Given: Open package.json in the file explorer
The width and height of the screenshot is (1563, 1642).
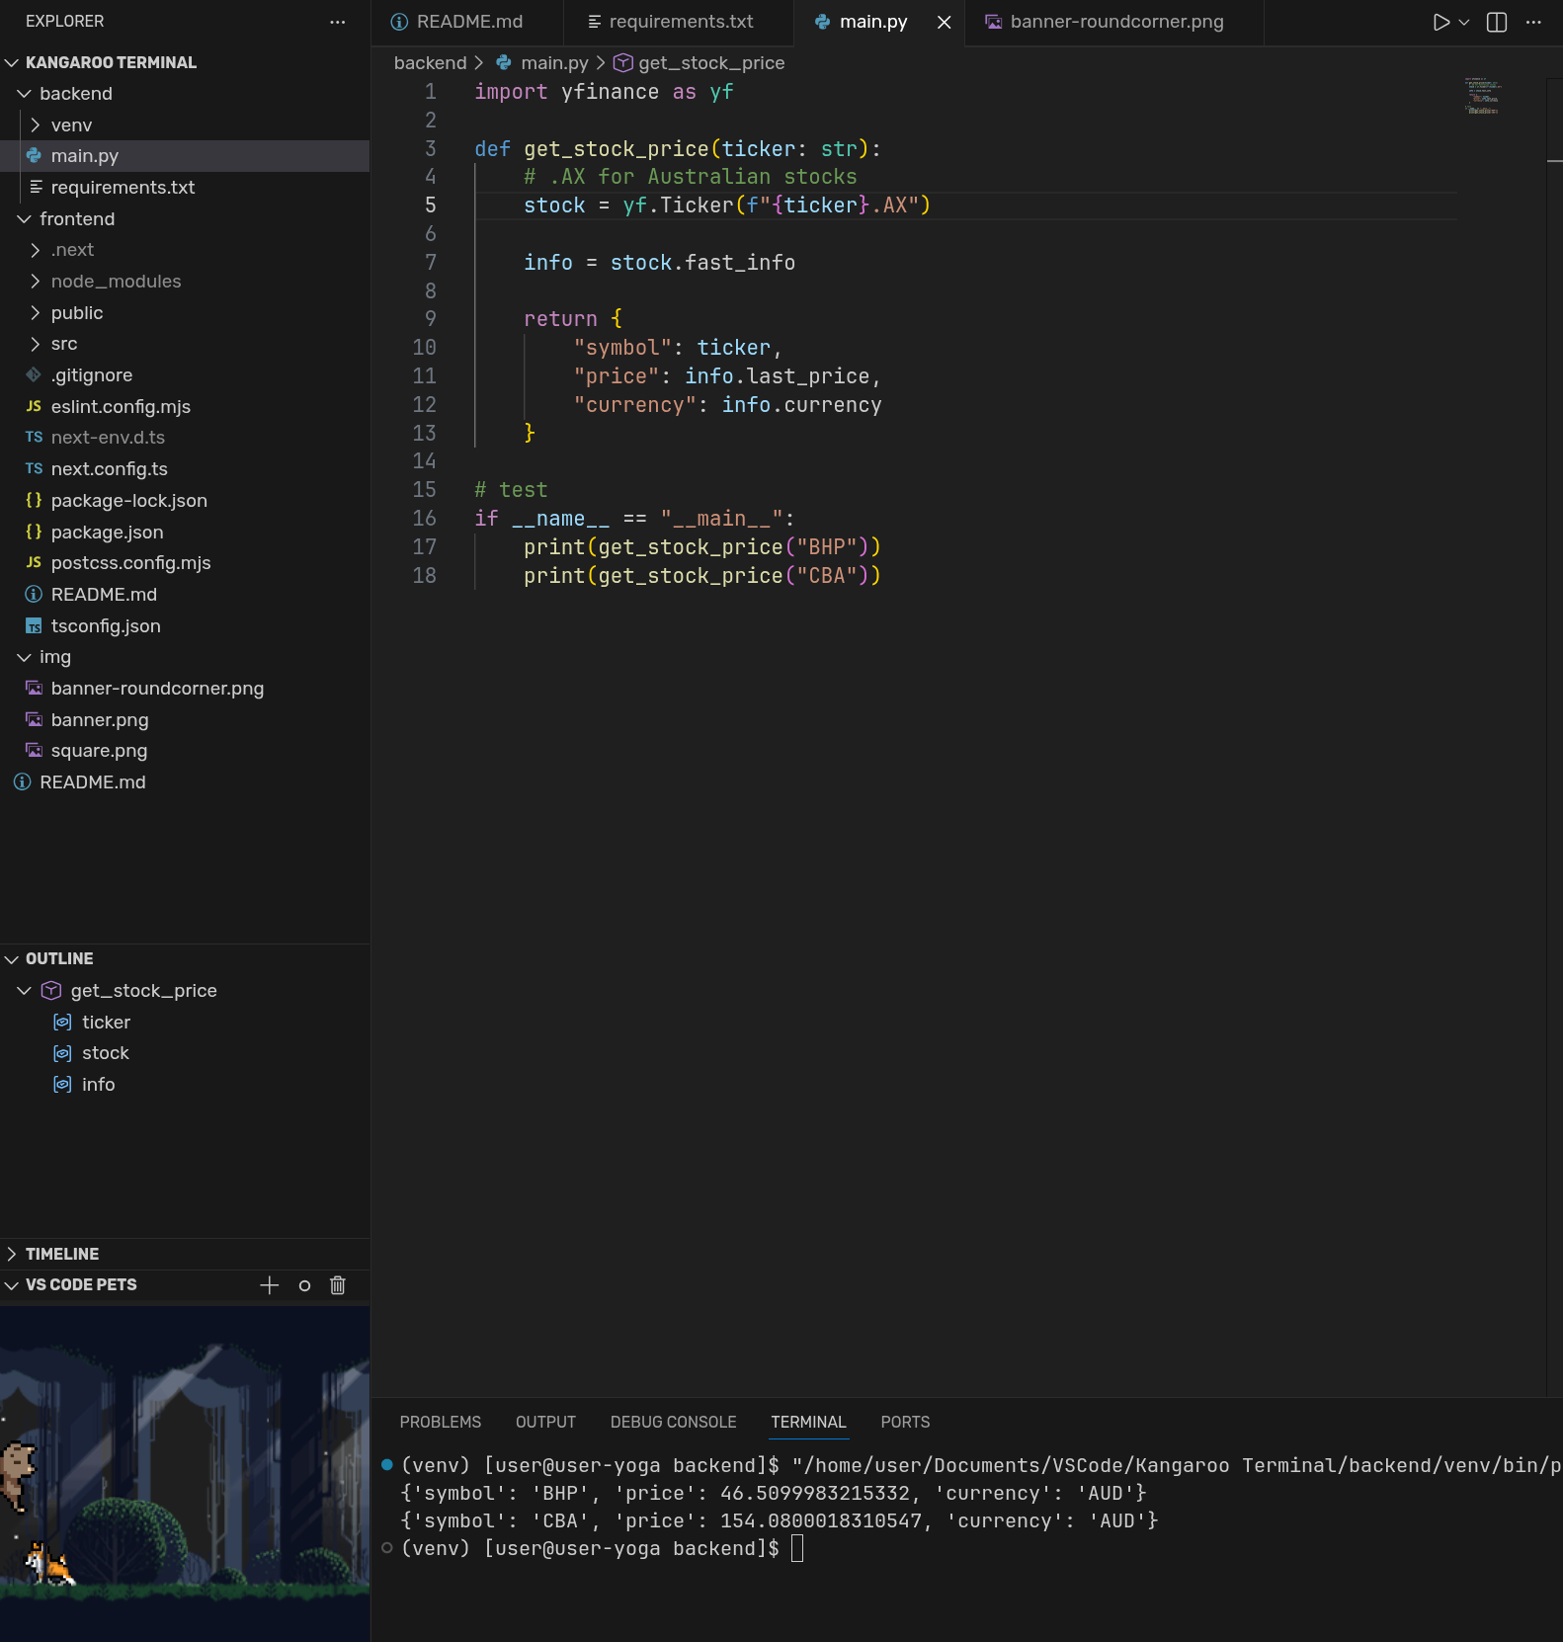Looking at the screenshot, I should click(107, 533).
